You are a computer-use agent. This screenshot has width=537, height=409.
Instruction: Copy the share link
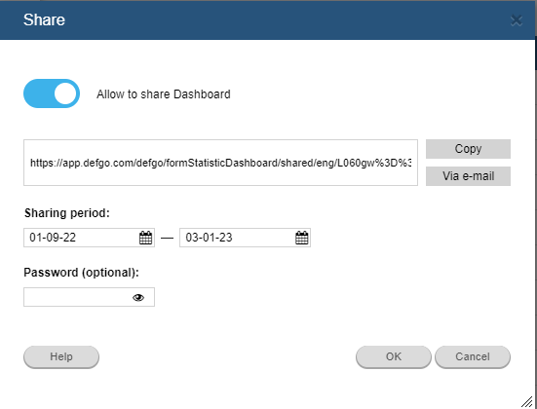pos(468,149)
